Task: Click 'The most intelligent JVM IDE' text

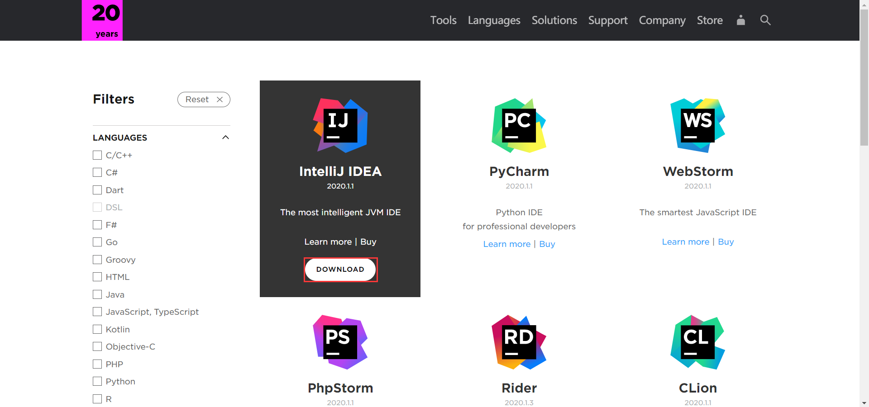Action: 340,212
